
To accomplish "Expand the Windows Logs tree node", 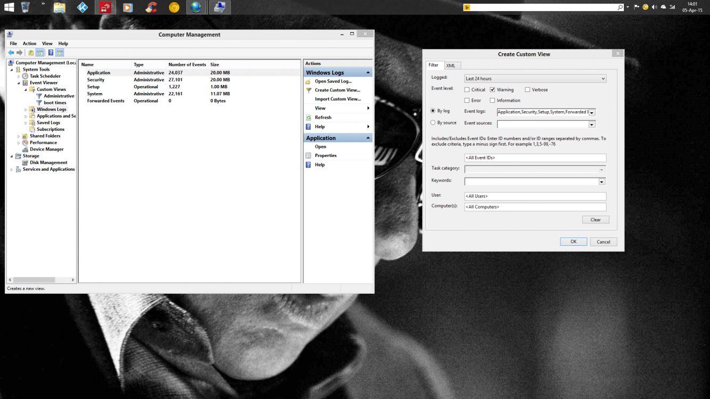I will click(x=26, y=110).
